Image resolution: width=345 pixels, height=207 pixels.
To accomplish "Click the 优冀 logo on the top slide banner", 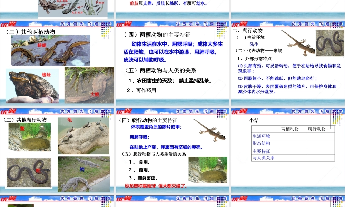I will pos(9,24).
